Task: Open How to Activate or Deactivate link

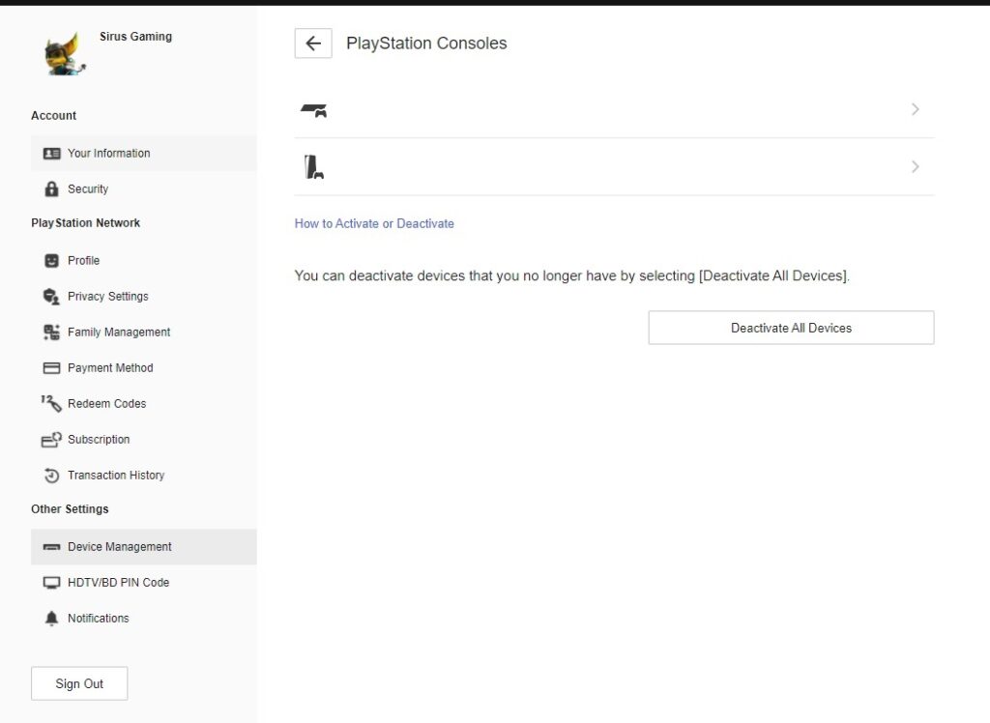Action: pyautogui.click(x=374, y=223)
